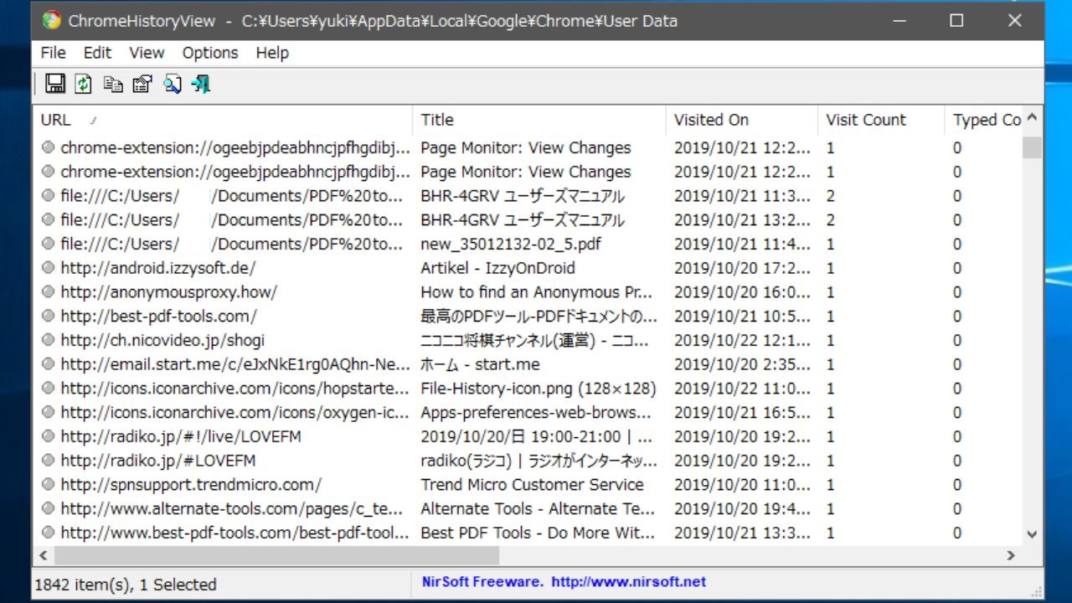Click the horizontal scrollbar thumb
This screenshot has height=603, width=1072.
pos(276,555)
